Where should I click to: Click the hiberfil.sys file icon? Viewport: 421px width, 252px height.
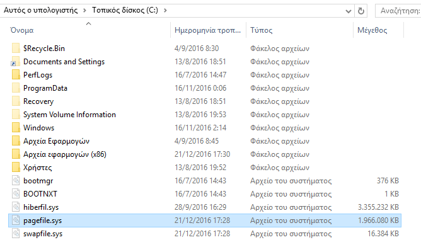click(x=16, y=207)
